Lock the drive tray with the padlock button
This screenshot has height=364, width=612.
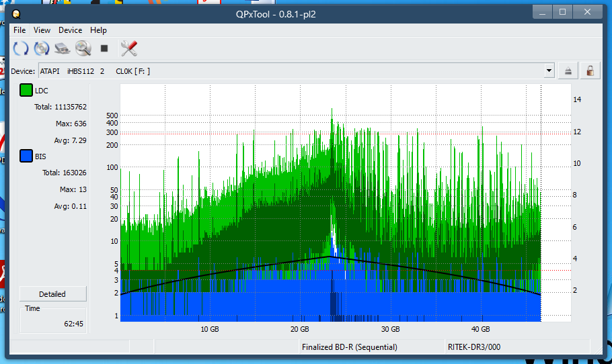click(x=590, y=71)
